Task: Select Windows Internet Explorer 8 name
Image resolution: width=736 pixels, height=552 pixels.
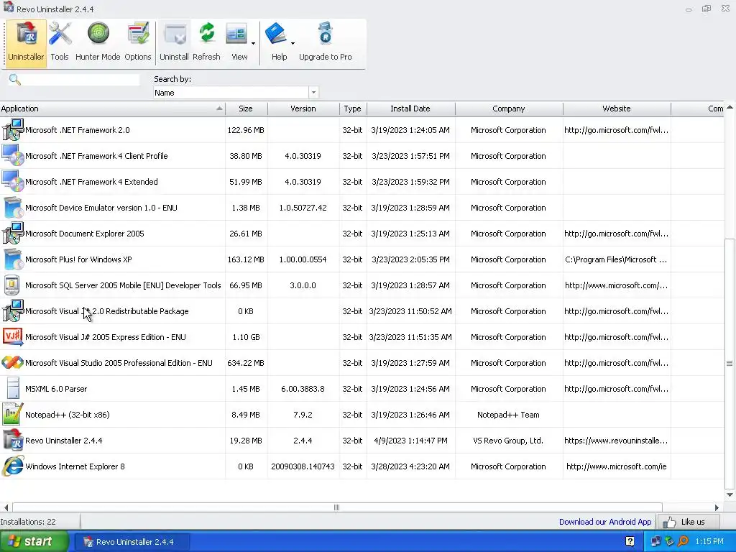Action: coord(75,466)
